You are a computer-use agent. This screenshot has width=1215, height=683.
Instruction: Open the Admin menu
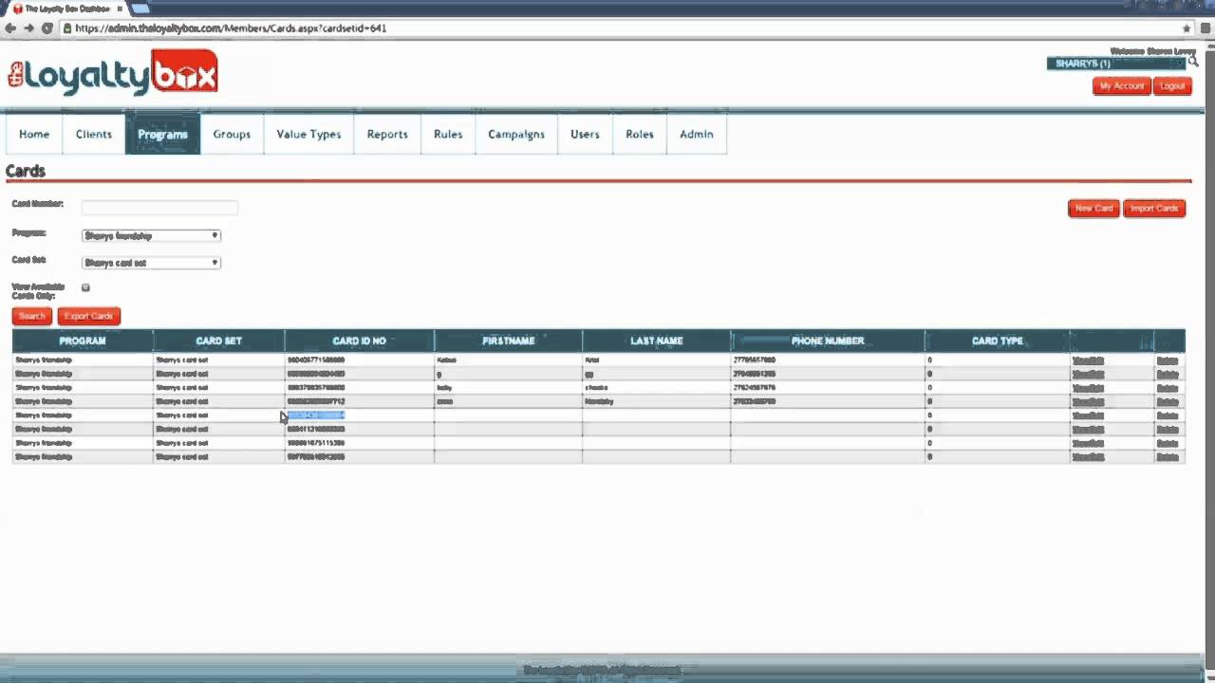(x=697, y=134)
